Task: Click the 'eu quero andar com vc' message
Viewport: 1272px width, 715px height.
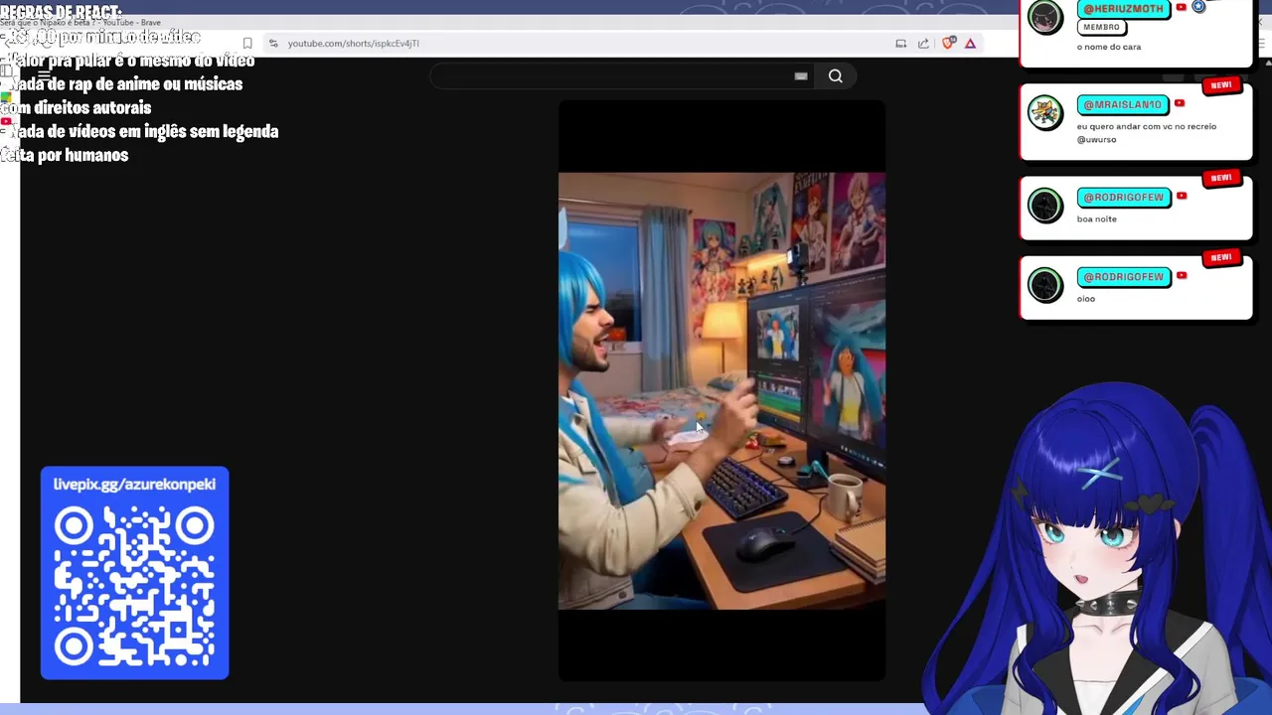Action: point(1147,133)
